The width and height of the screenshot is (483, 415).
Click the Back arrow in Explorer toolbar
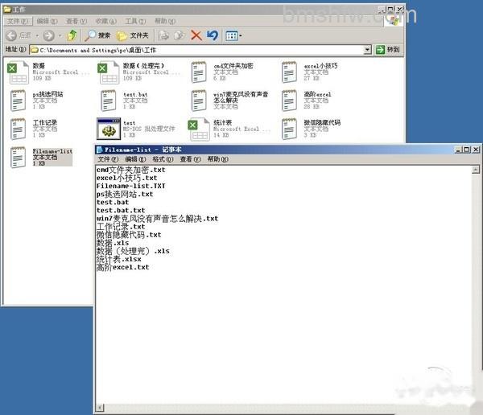click(11, 35)
